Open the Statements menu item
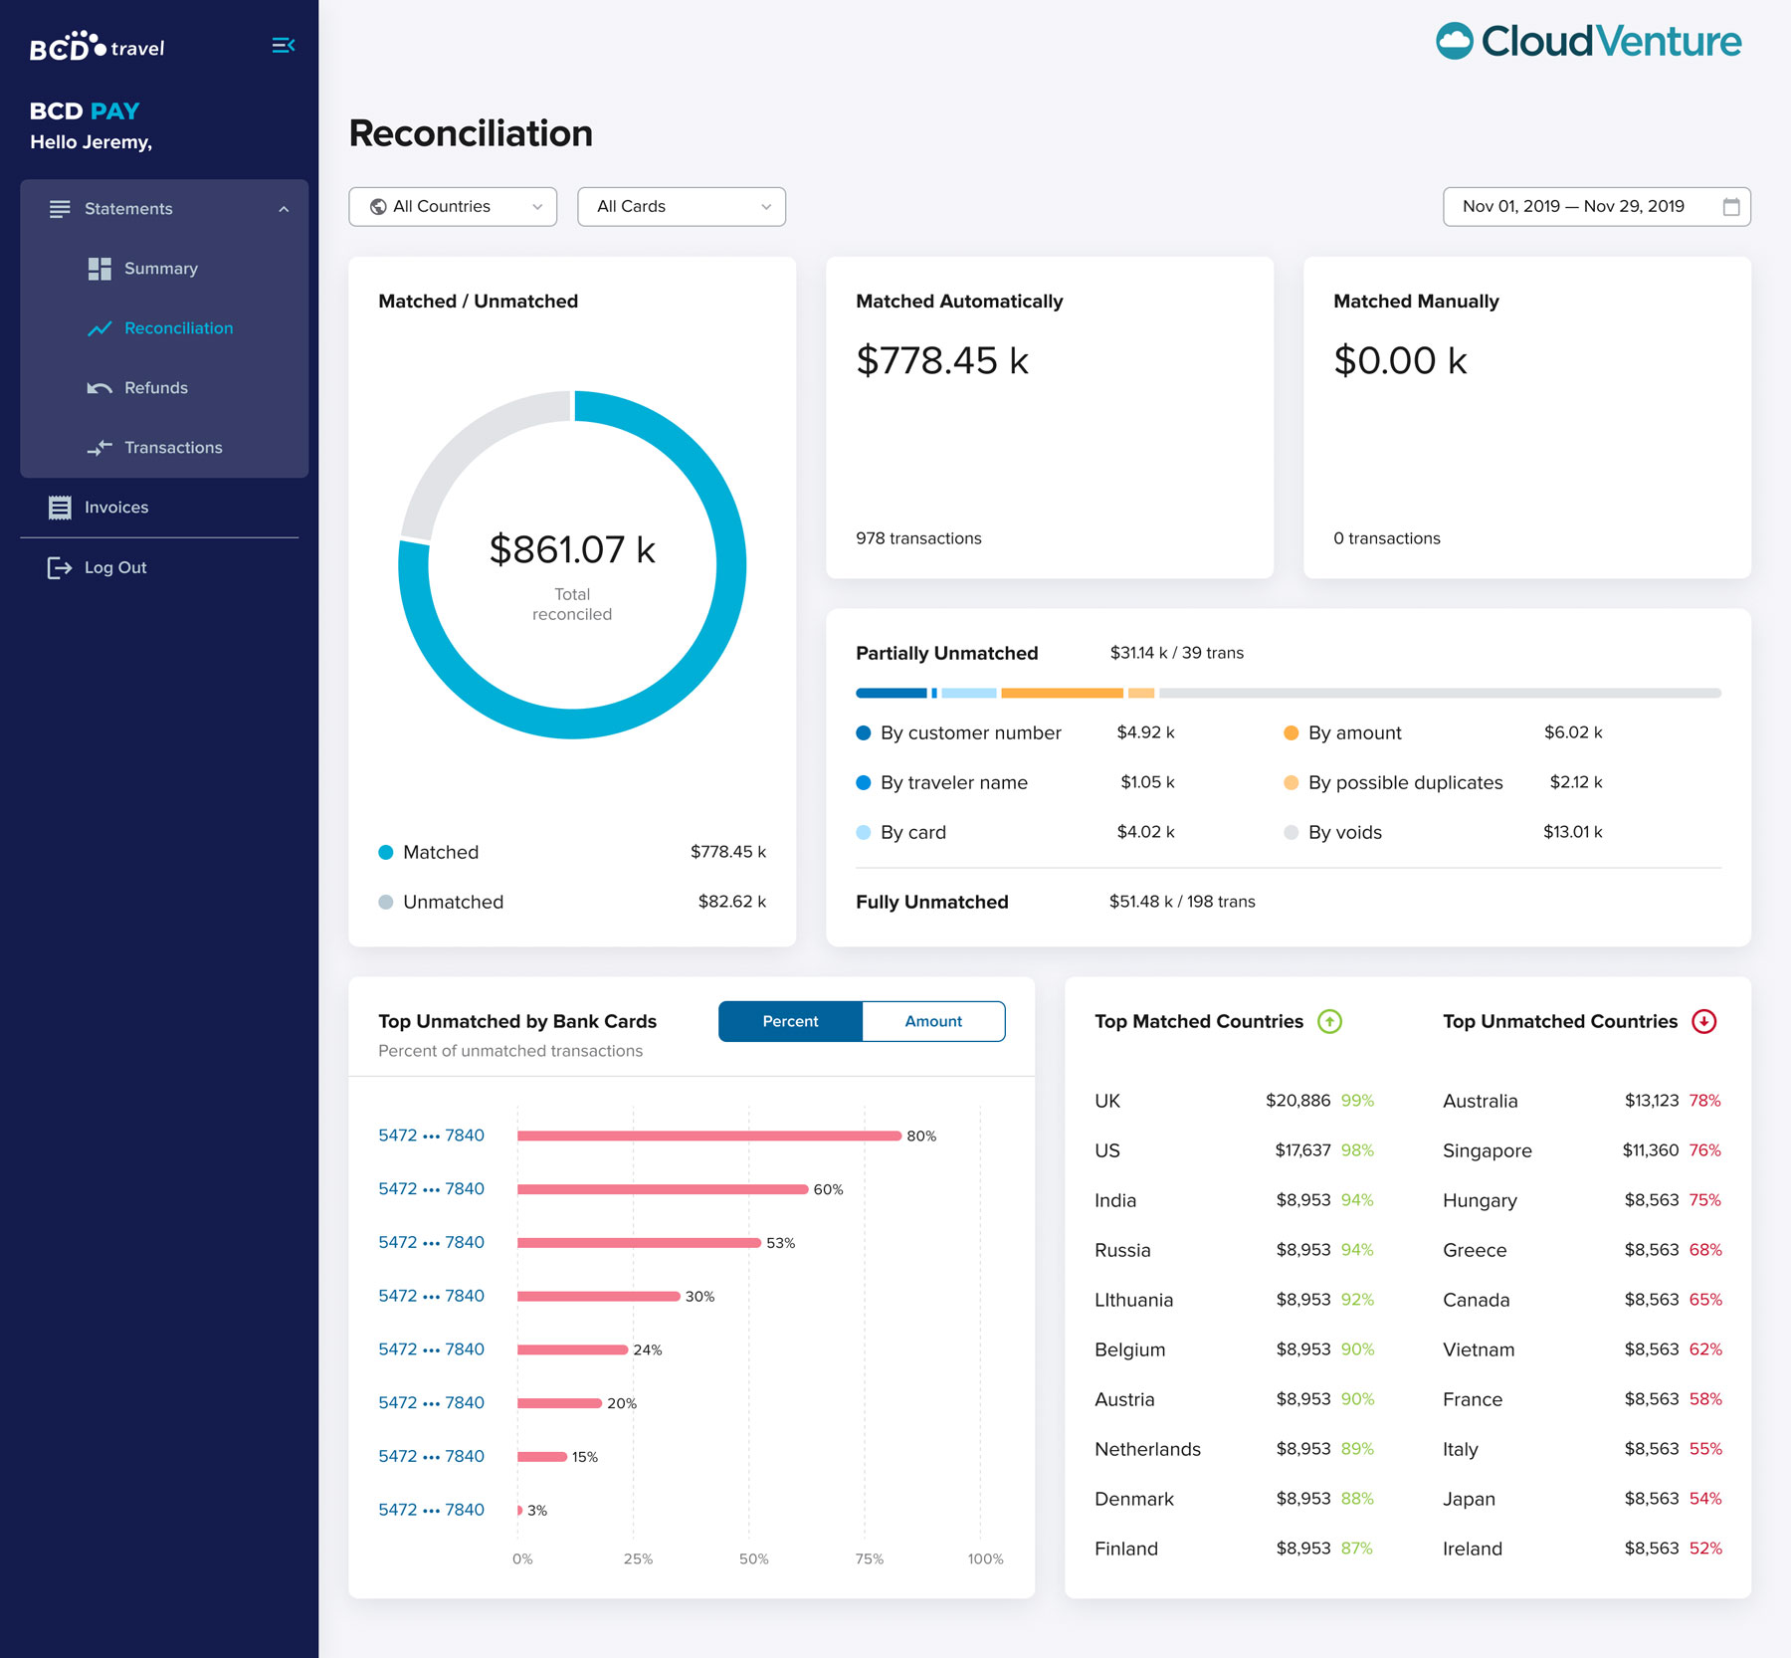Viewport: 1791px width, 1658px height. pos(127,208)
